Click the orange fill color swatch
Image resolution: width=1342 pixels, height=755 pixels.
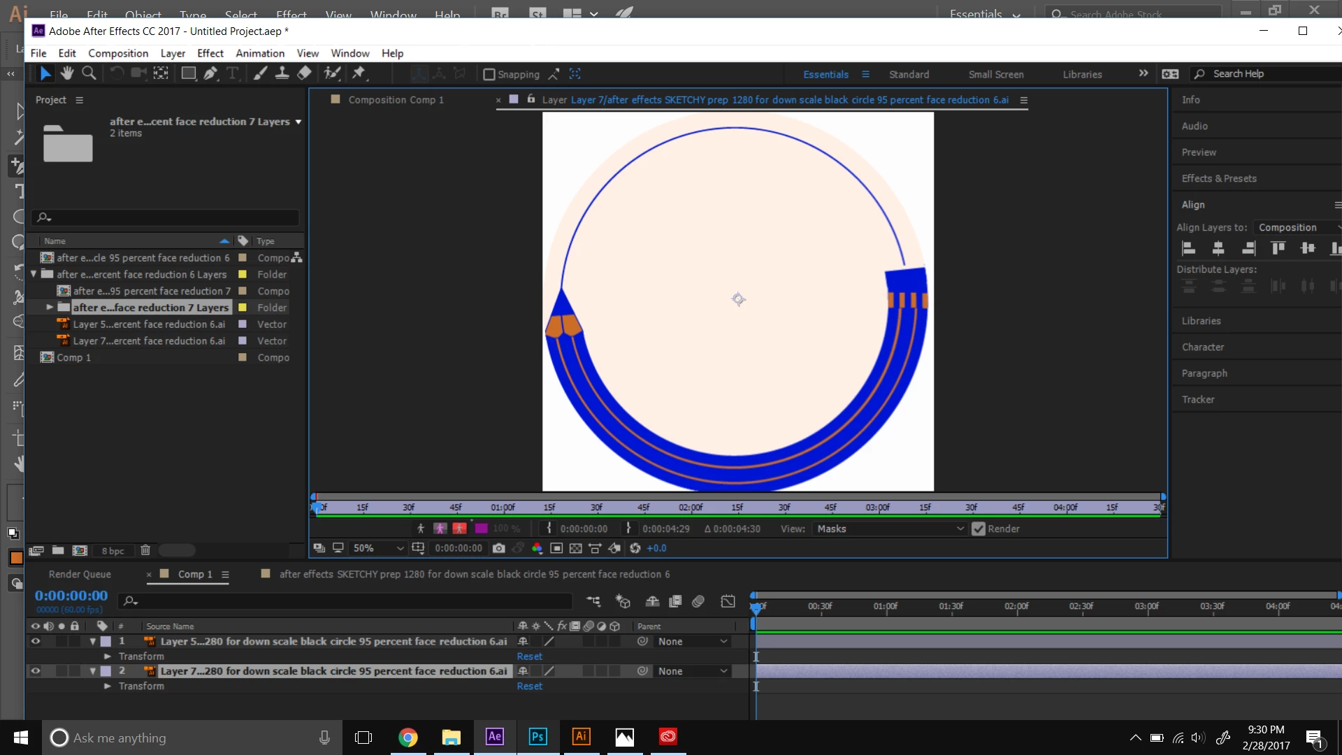point(16,559)
